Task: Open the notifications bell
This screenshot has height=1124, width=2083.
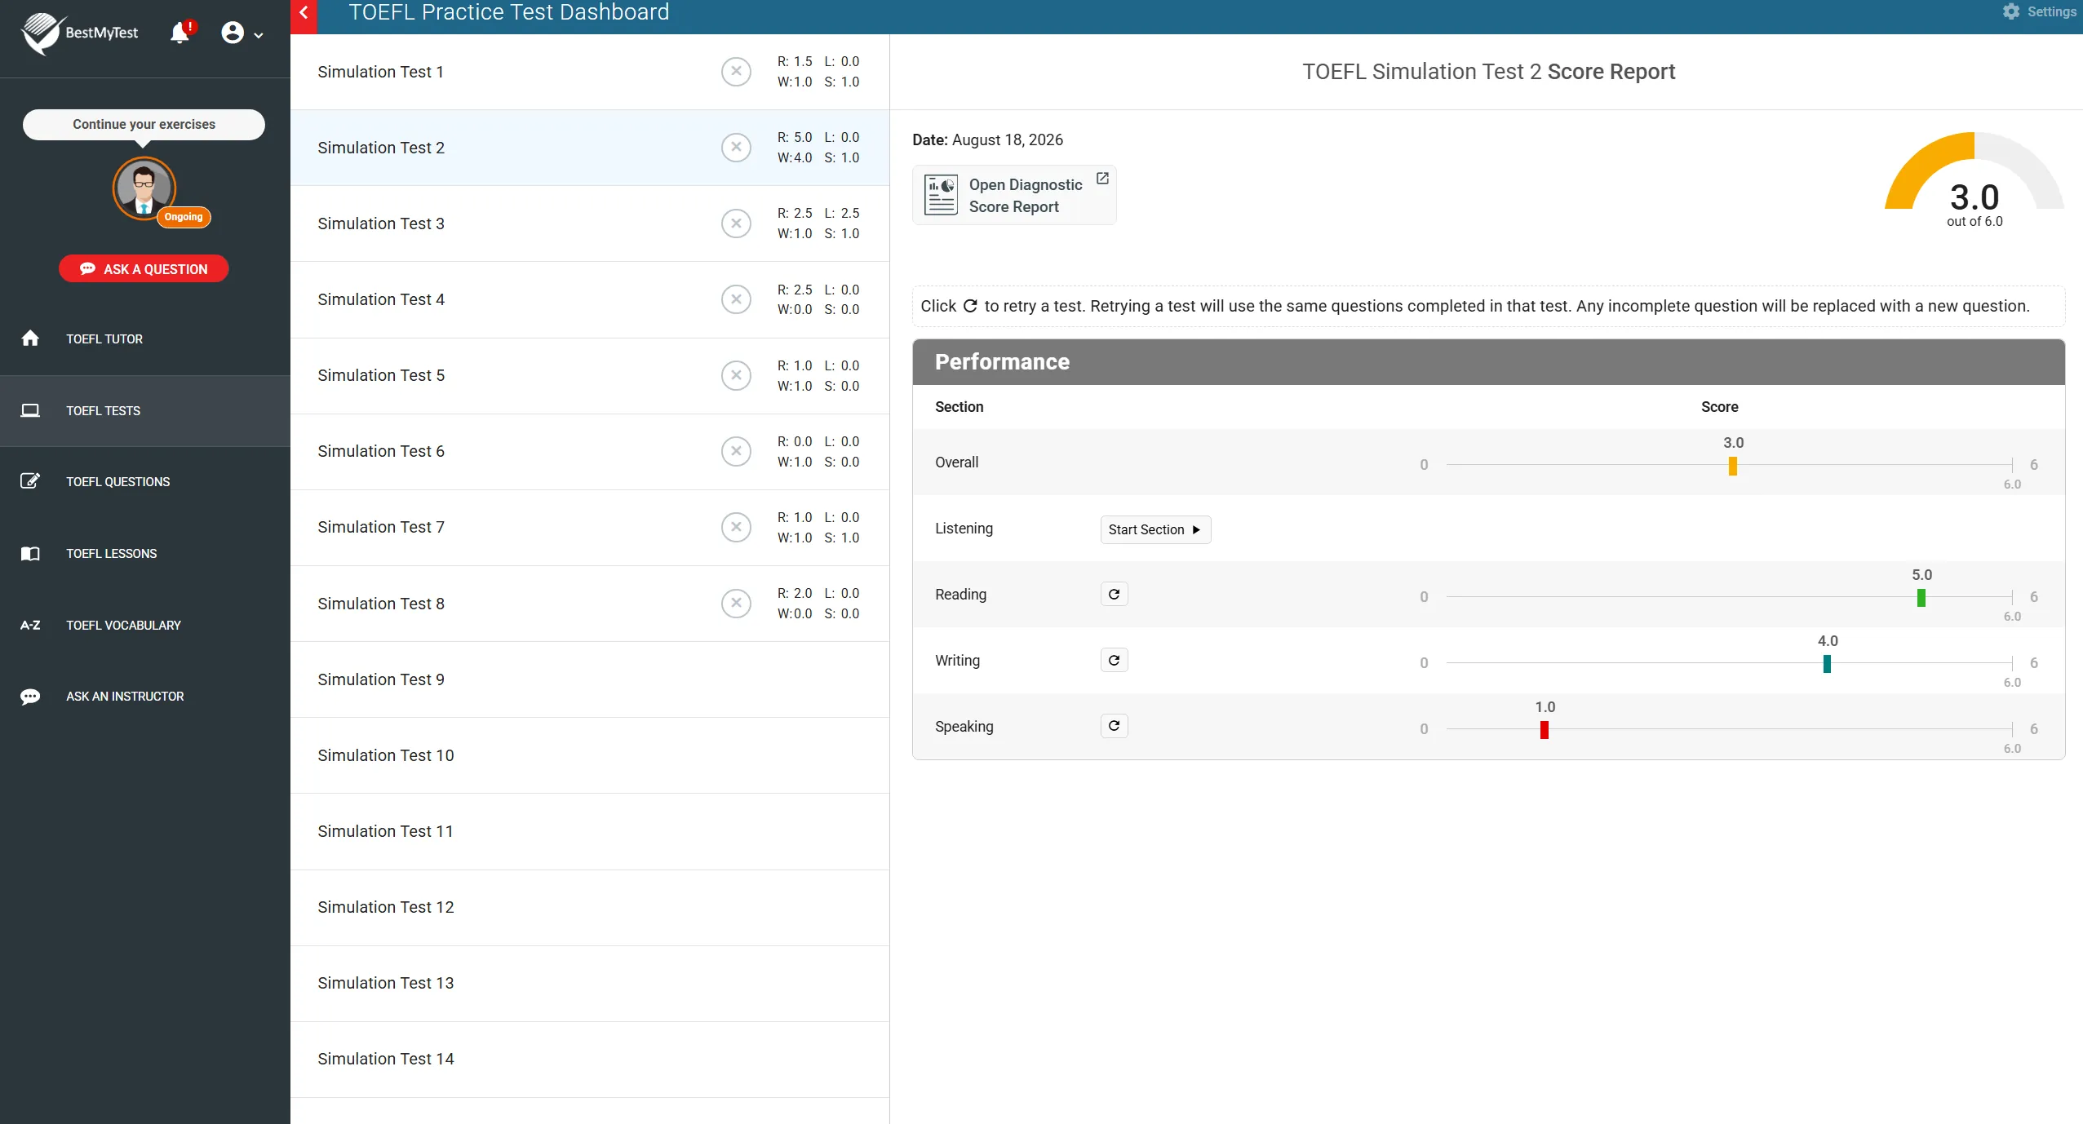Action: [180, 33]
